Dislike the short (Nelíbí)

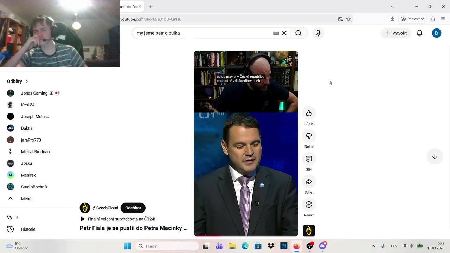coord(309,136)
